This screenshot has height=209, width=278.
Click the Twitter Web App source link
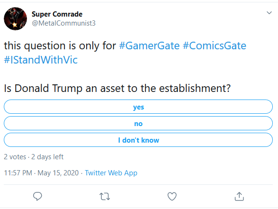point(111,173)
